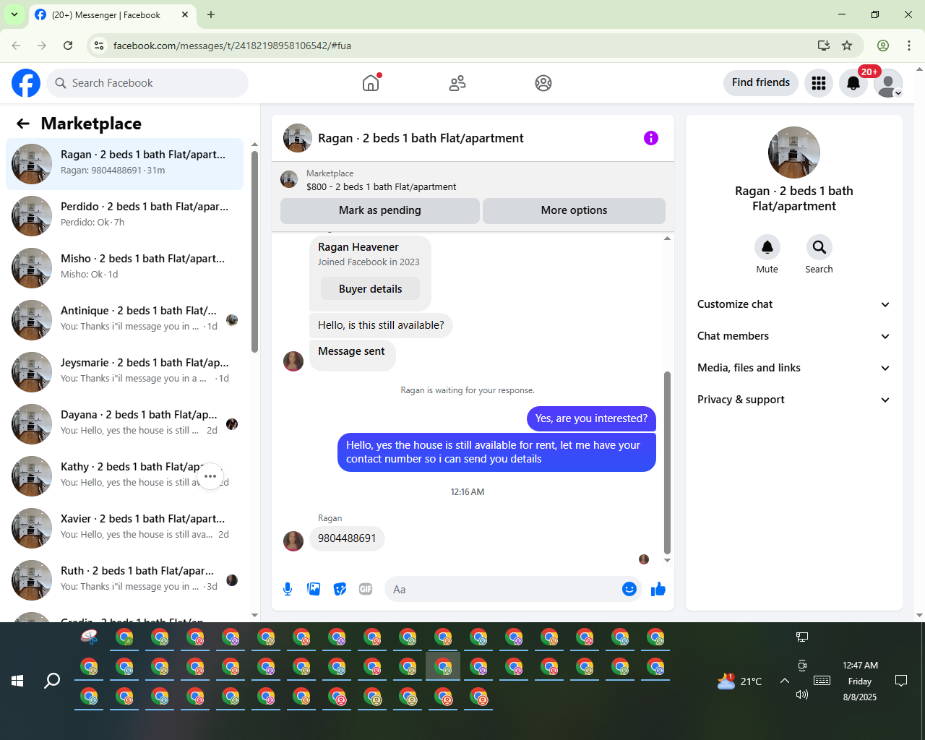Open the account profile picture menu
This screenshot has height=740, width=925.
coord(888,83)
